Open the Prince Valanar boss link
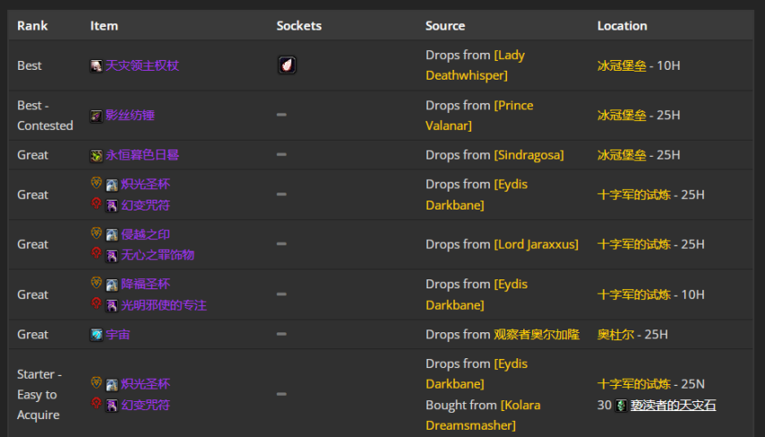 (x=478, y=116)
